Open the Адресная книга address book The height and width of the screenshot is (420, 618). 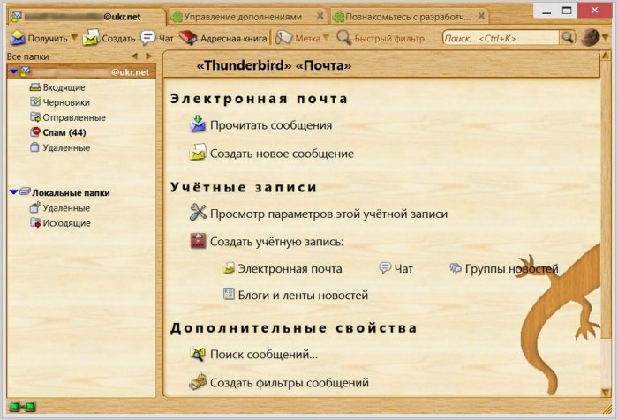[187, 38]
